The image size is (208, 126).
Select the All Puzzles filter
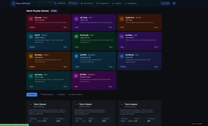[x=32, y=95]
